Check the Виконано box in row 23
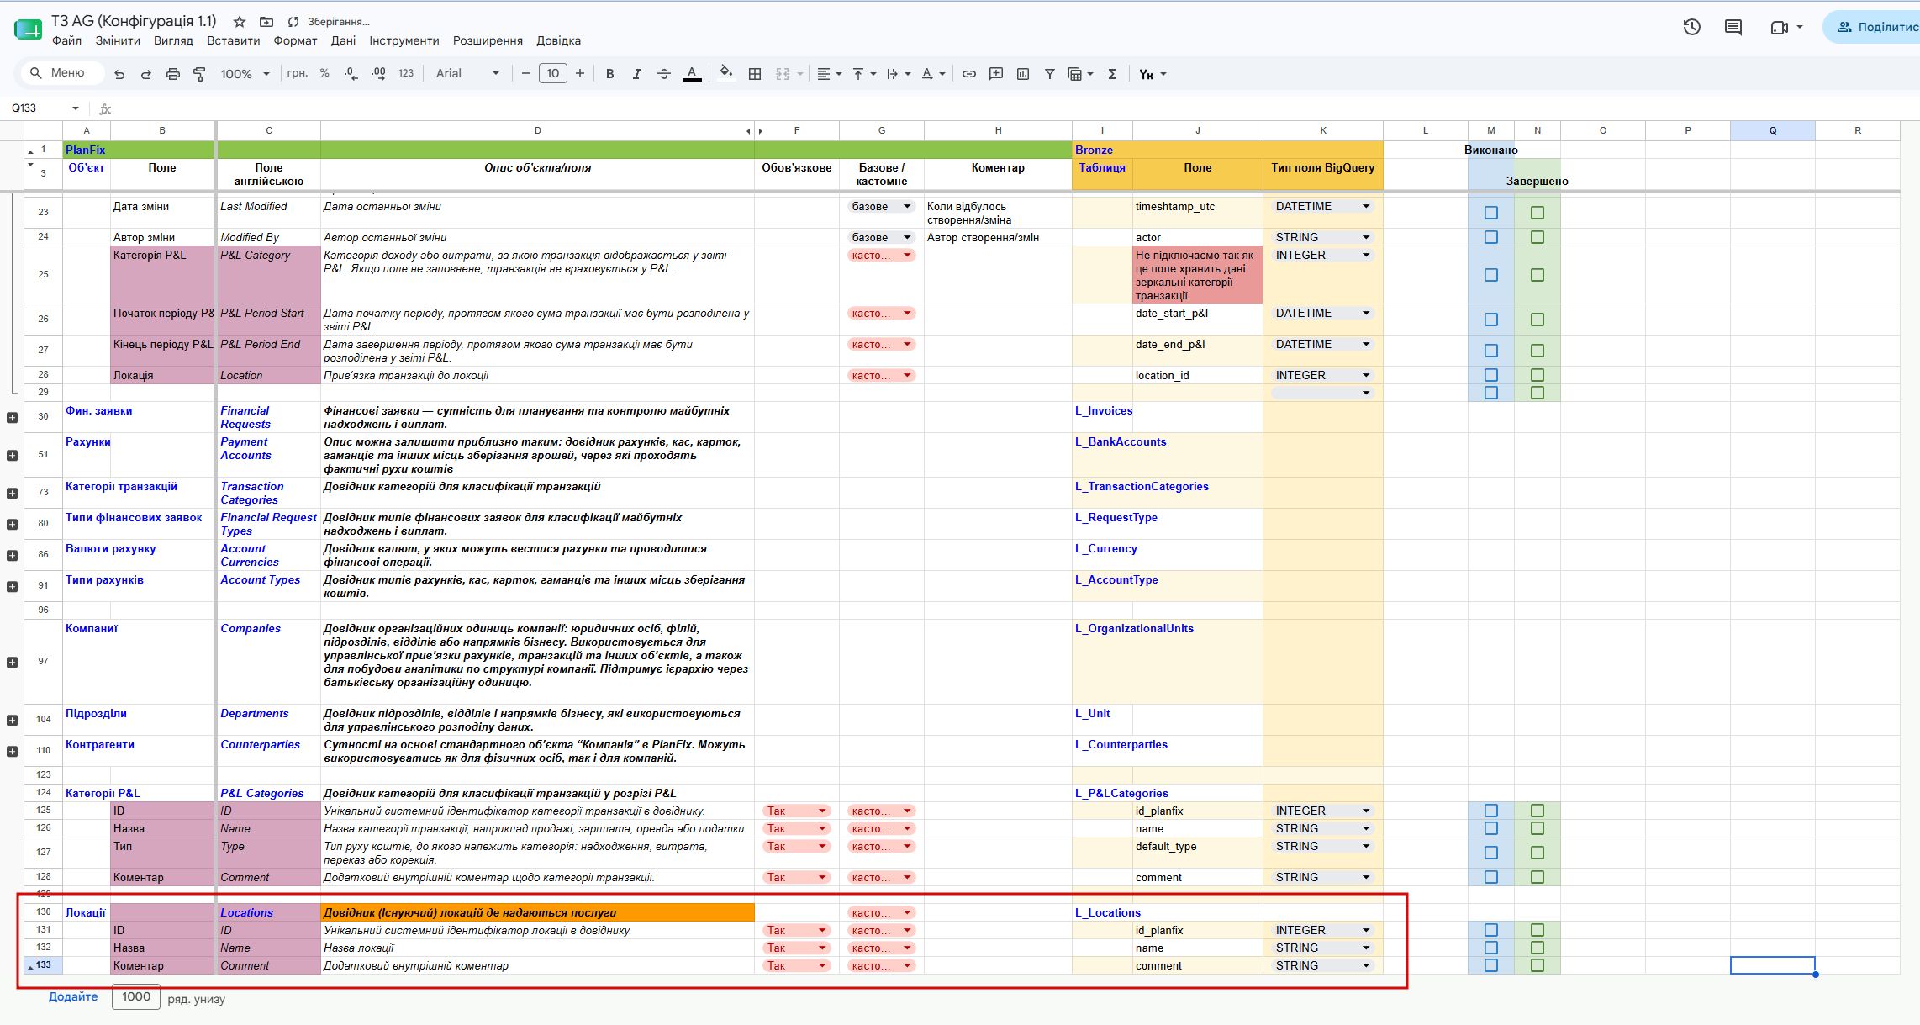The height and width of the screenshot is (1025, 1920). pyautogui.click(x=1490, y=213)
